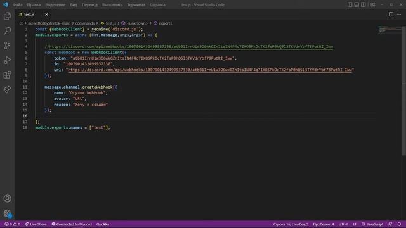Click the line and column indicator
Screen dimensions: 406x228
click(x=291, y=224)
